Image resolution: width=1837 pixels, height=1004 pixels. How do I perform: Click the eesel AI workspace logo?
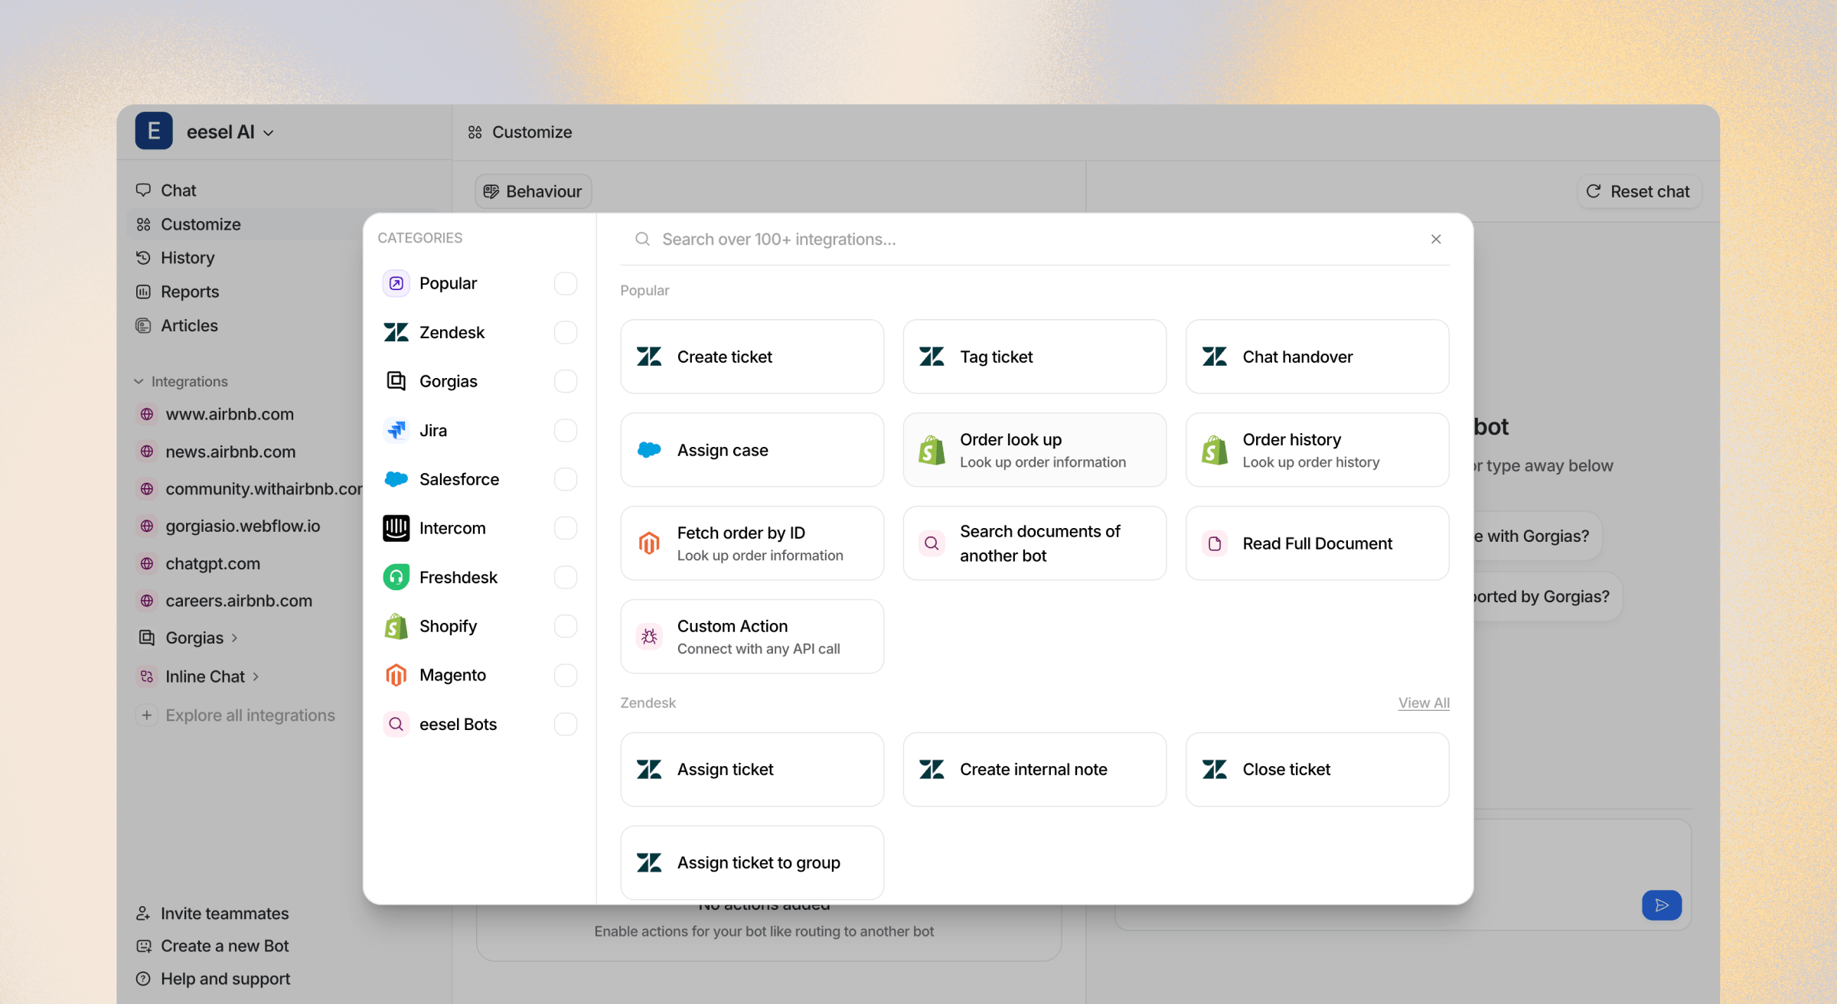154,131
